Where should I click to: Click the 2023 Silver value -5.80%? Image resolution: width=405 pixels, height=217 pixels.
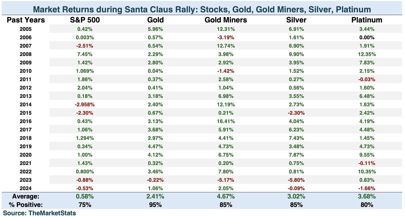click(296, 180)
